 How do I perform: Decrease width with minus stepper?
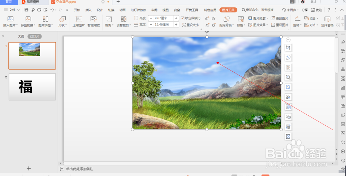pos(151,24)
